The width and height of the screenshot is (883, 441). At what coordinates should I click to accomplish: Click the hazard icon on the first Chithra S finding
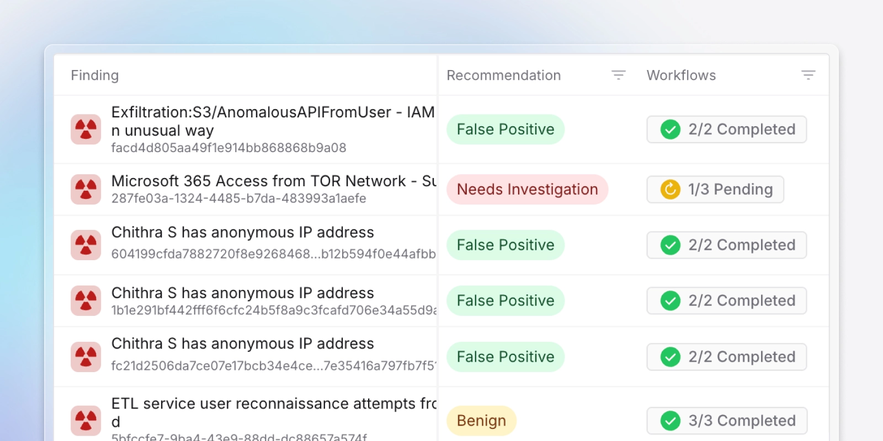pyautogui.click(x=86, y=245)
